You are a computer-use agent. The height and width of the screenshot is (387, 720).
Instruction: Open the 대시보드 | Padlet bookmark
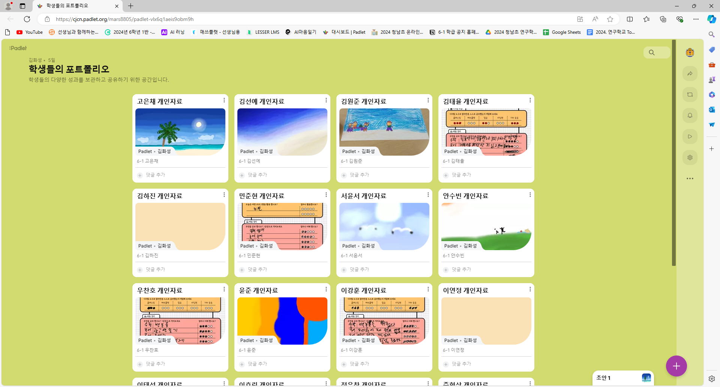[x=344, y=32]
